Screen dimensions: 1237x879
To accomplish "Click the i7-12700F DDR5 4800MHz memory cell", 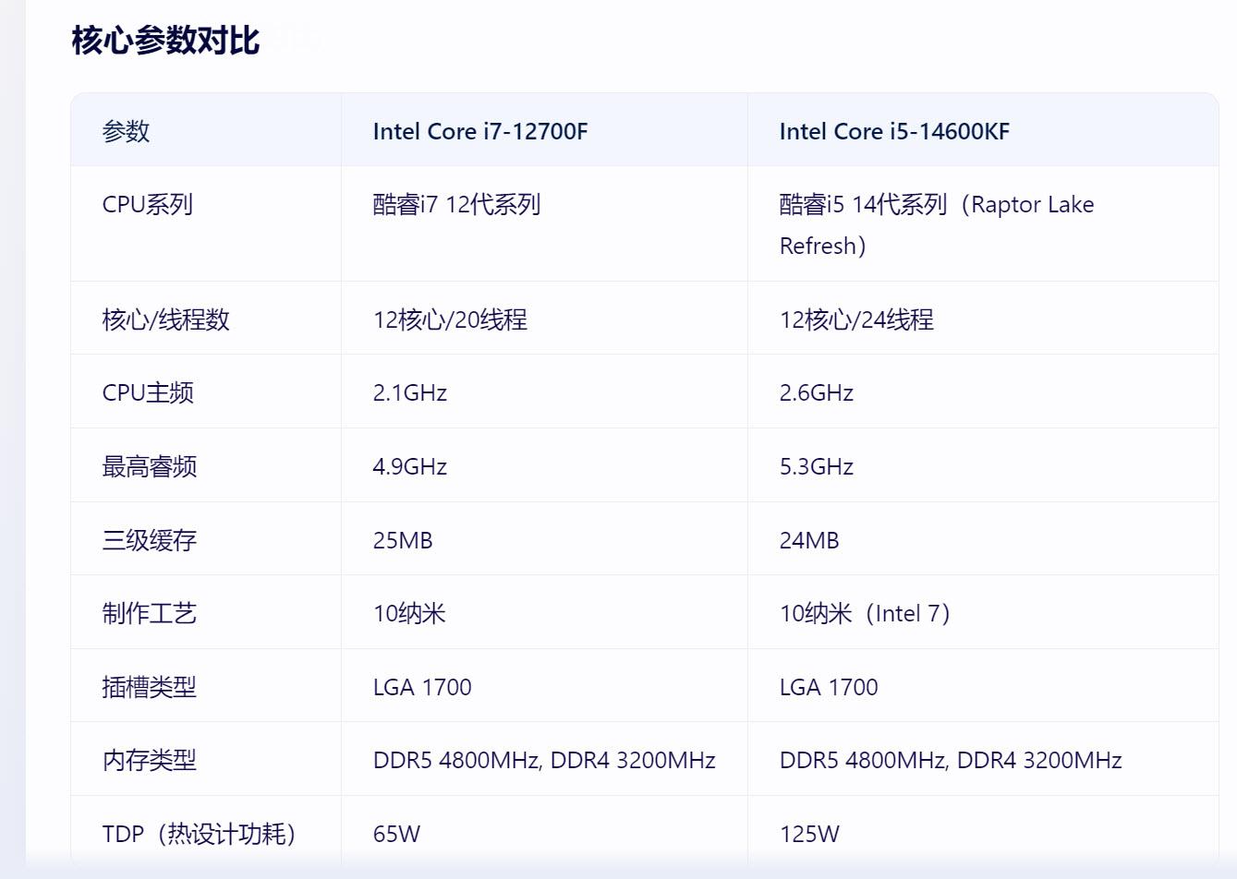I will point(544,760).
